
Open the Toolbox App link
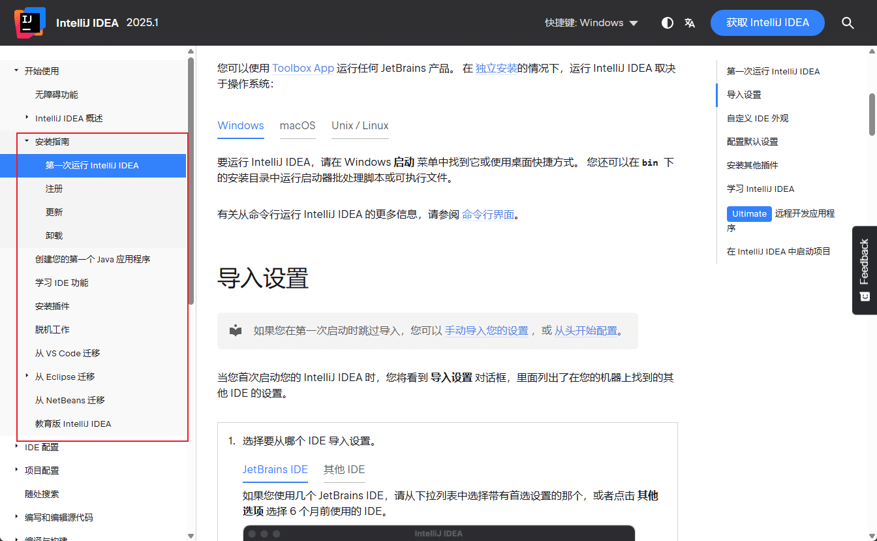click(303, 68)
